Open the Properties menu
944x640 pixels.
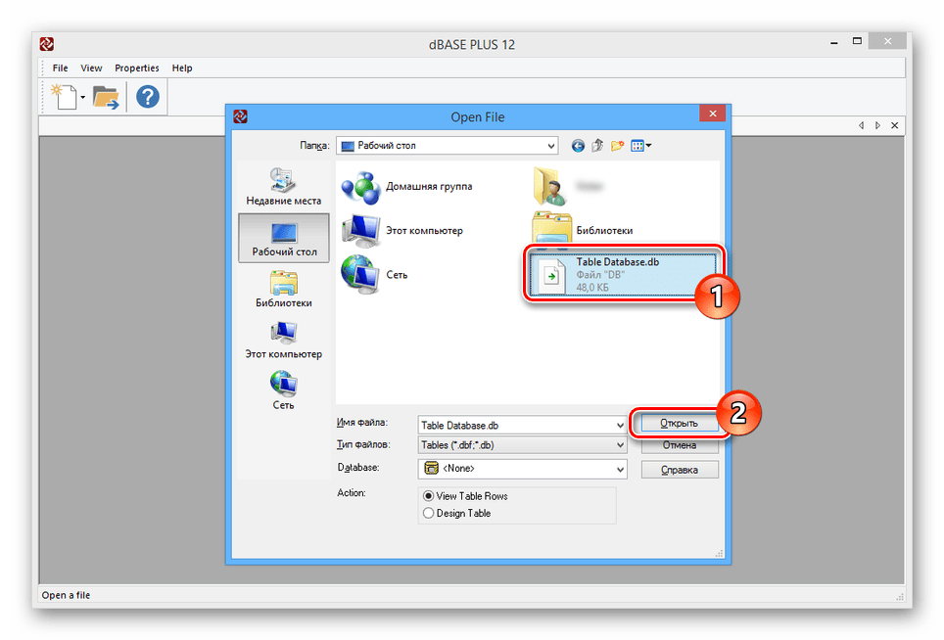137,69
